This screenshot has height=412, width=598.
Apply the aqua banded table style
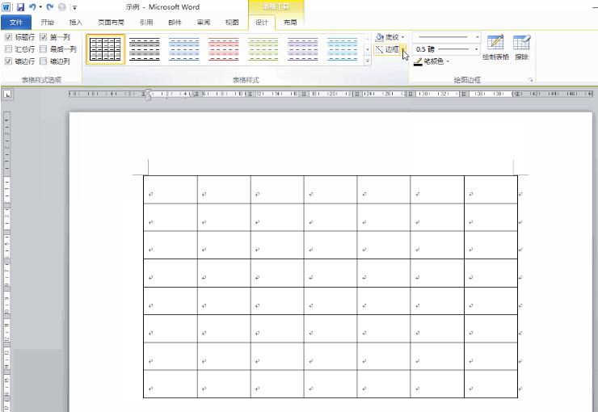[343, 49]
